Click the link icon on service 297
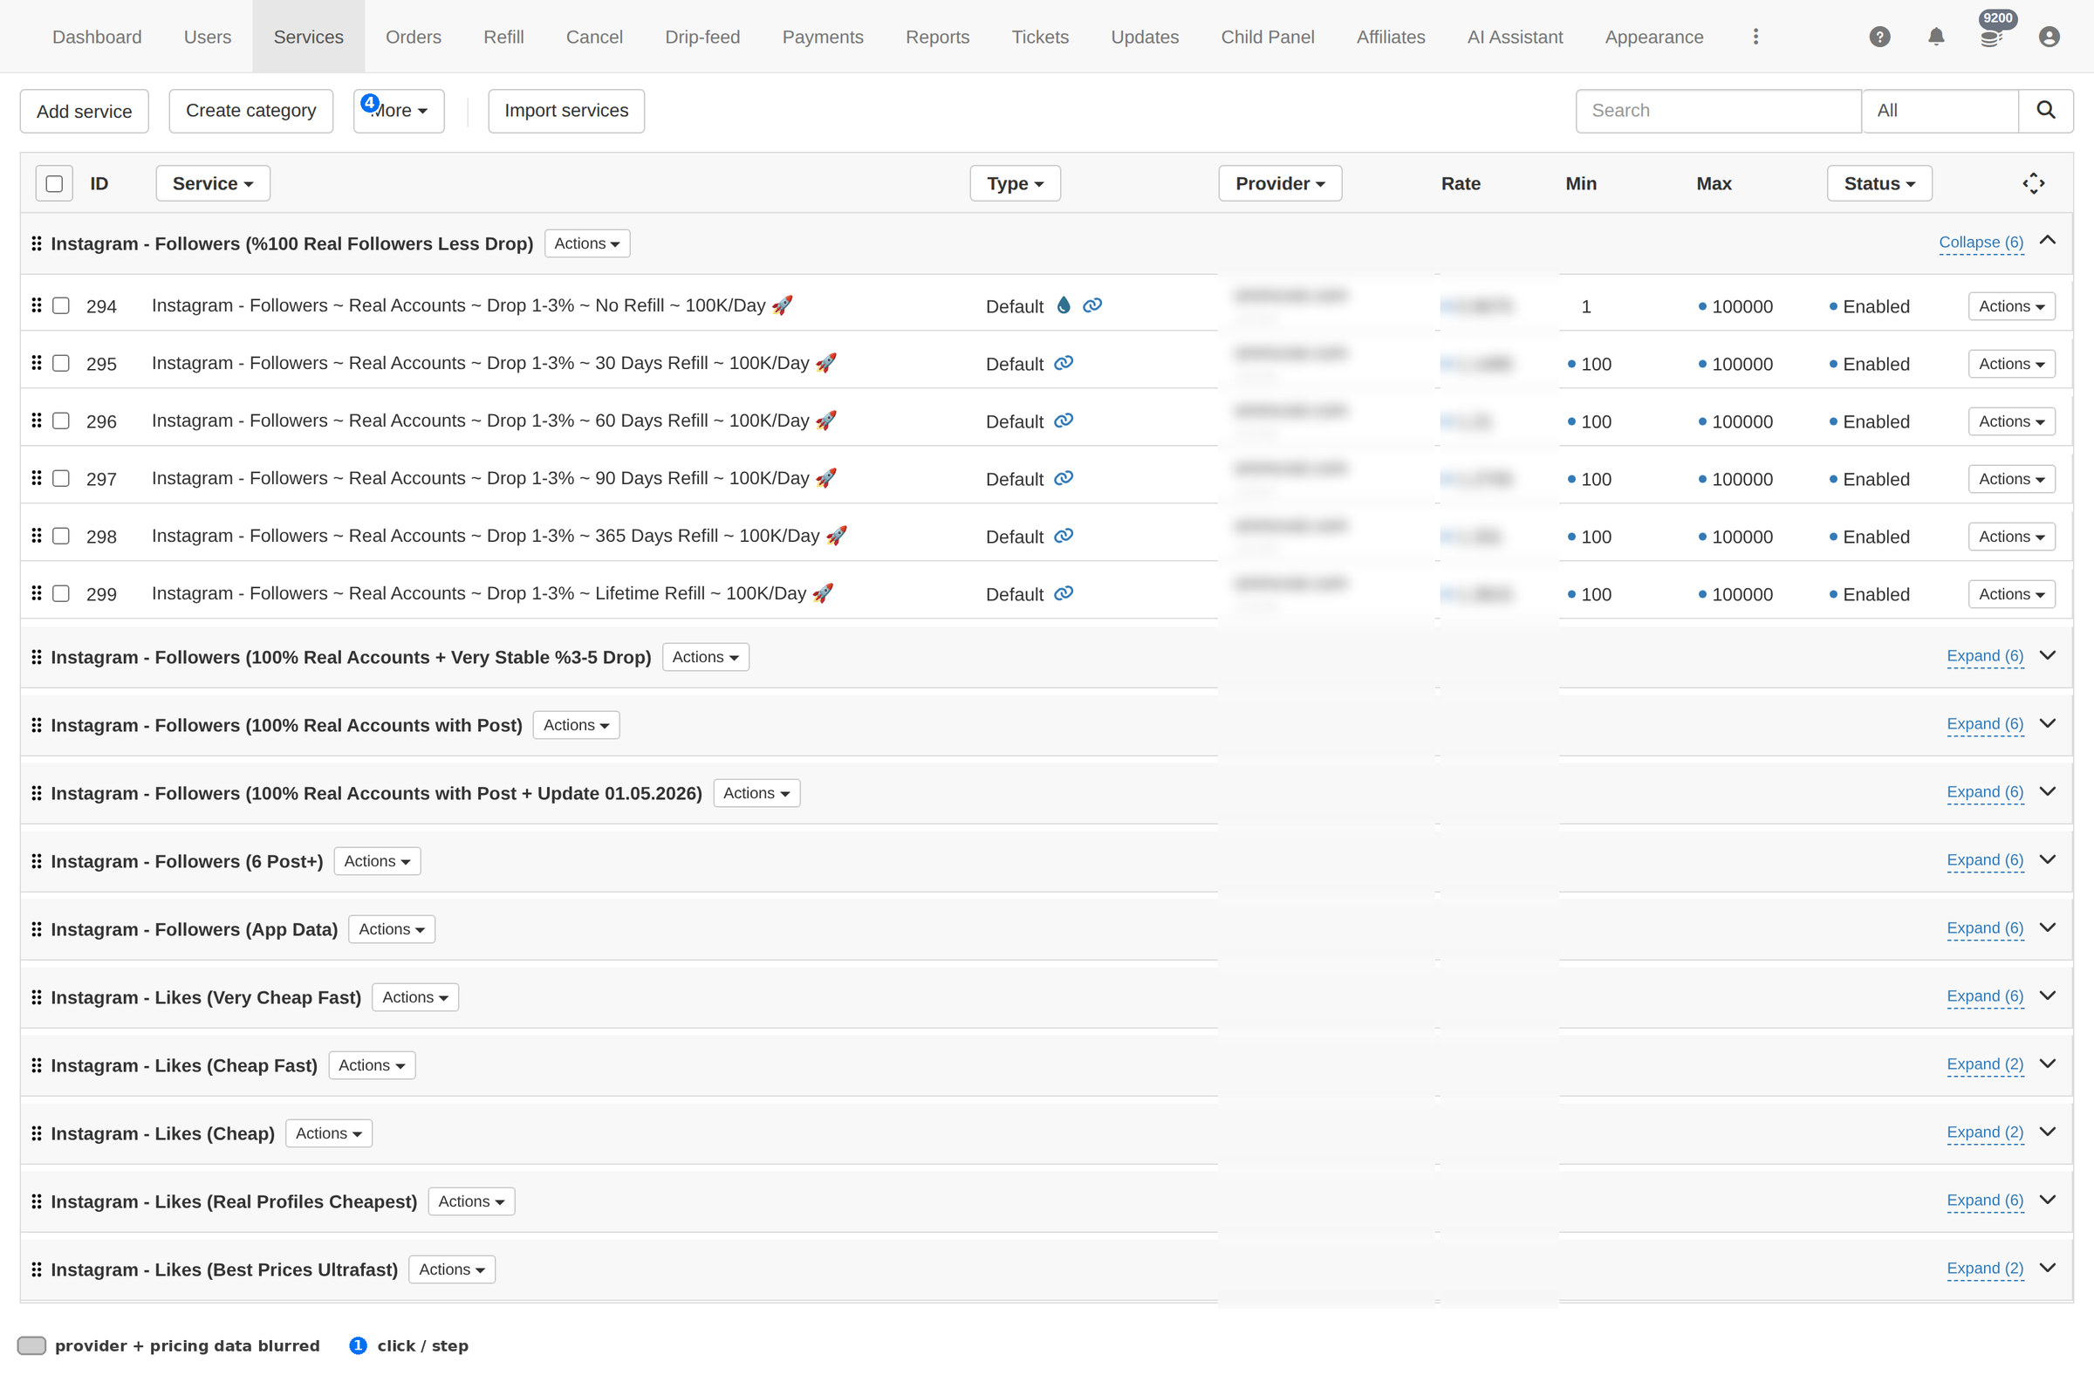 (x=1064, y=478)
